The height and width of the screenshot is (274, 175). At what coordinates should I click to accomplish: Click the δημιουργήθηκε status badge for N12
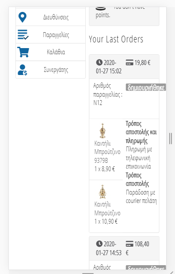145,87
